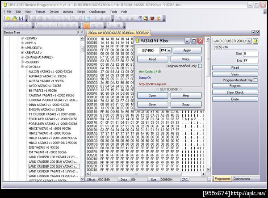
Task: Click the Device Tree vertical scrollbar thumb
Action: coord(82,49)
